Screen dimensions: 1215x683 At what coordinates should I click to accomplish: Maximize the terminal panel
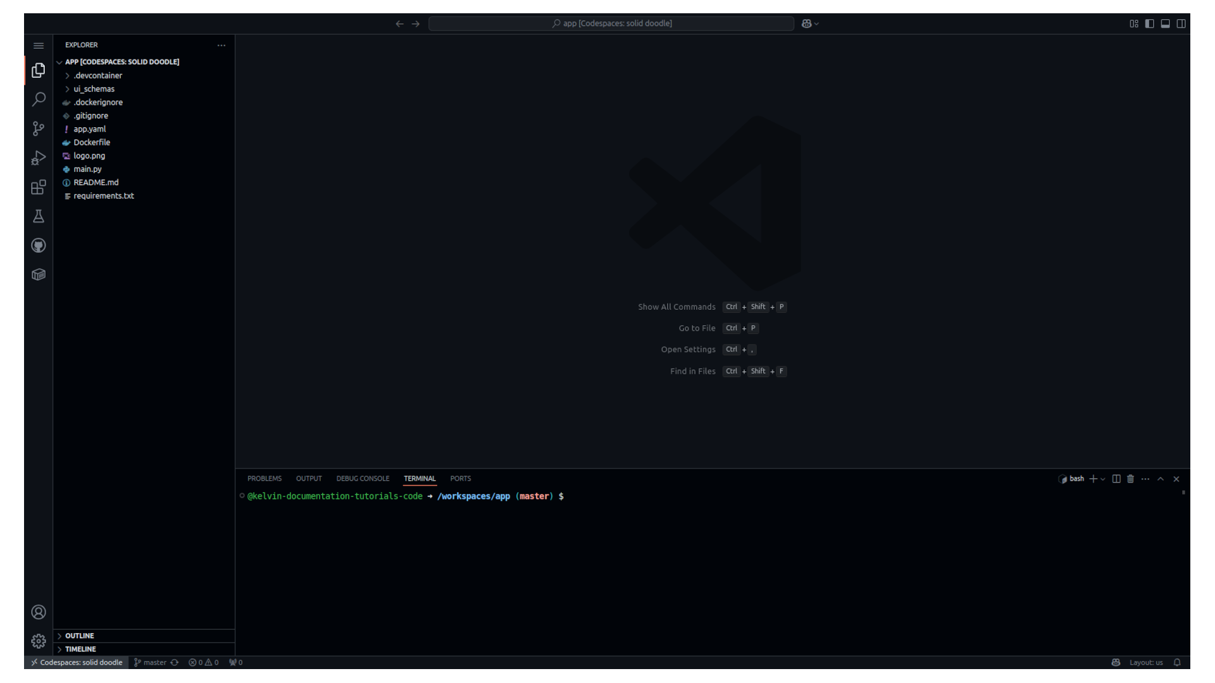coord(1161,479)
